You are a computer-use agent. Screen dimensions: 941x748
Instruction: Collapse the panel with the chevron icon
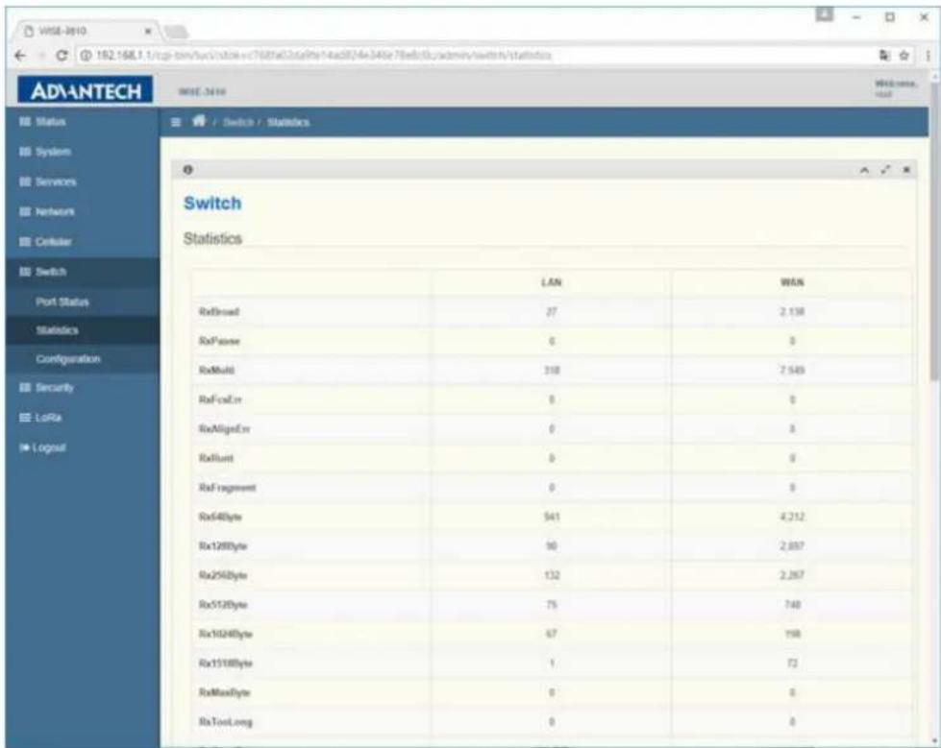(x=864, y=170)
